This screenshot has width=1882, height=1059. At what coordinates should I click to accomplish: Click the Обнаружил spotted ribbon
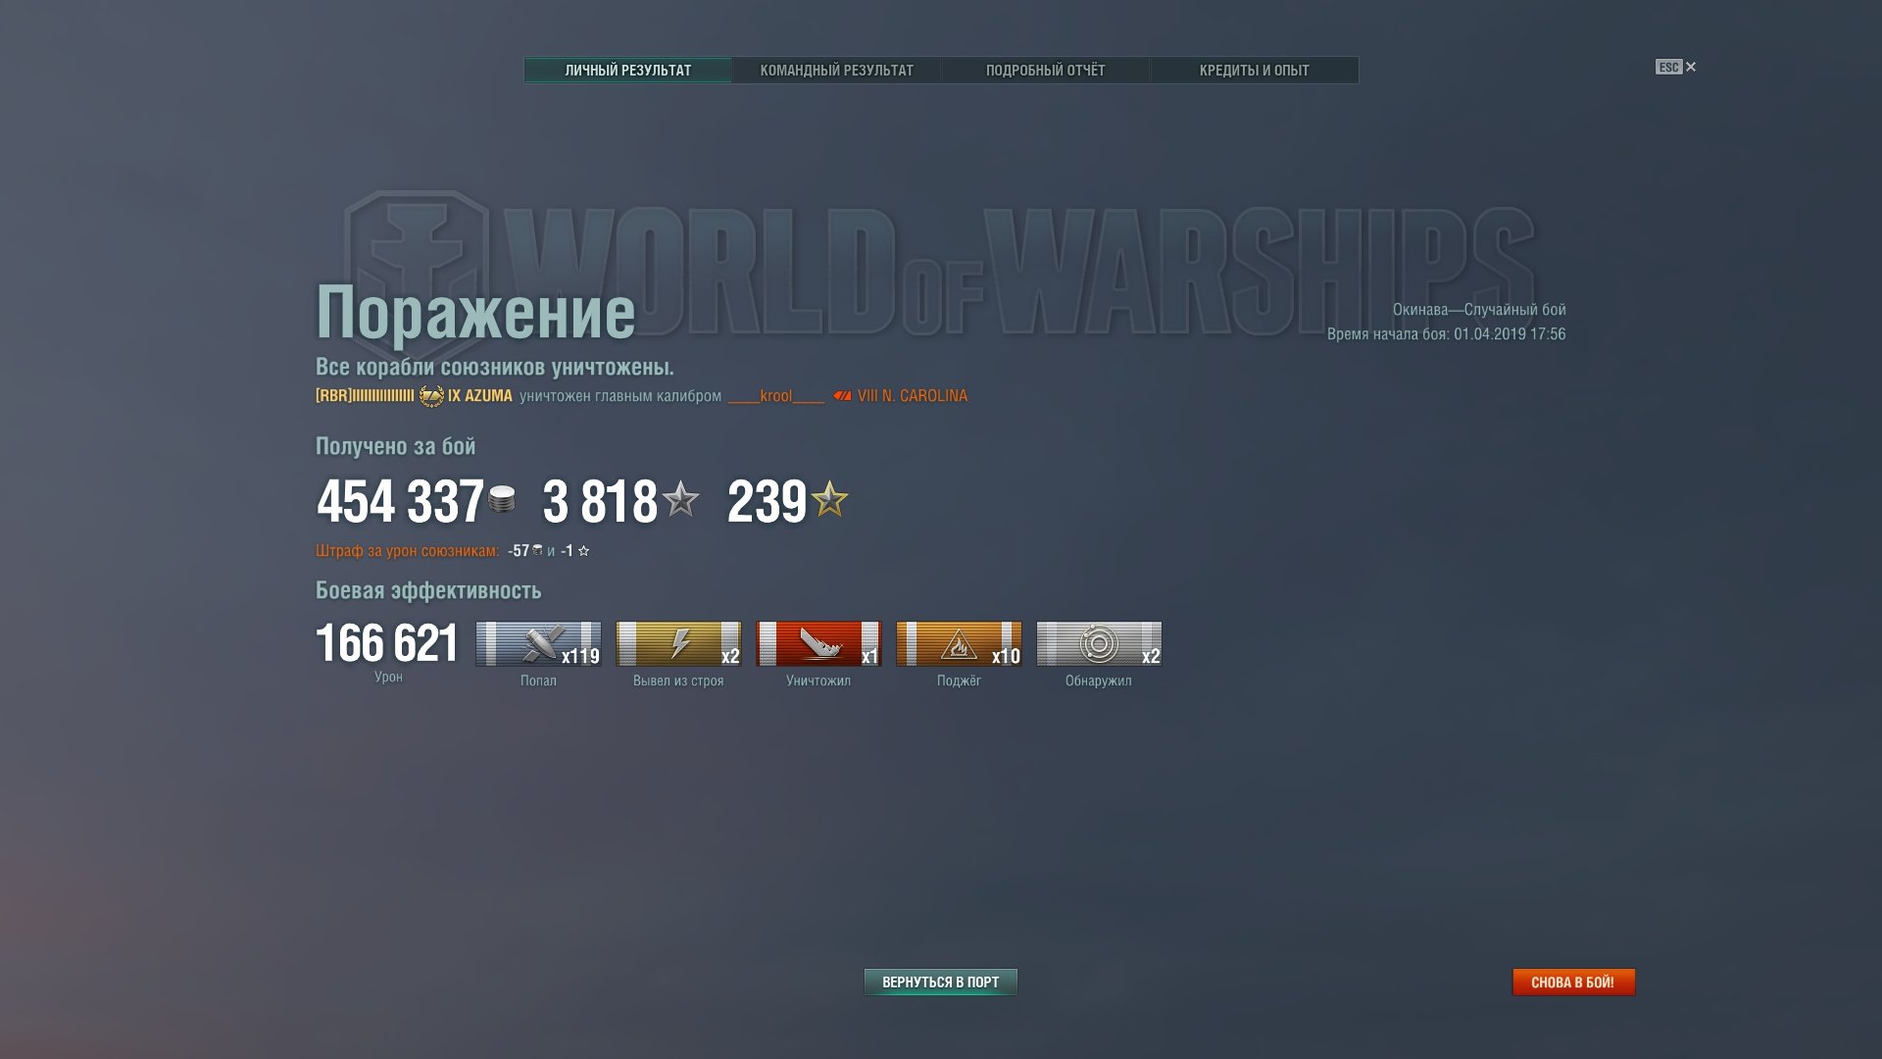(x=1099, y=644)
